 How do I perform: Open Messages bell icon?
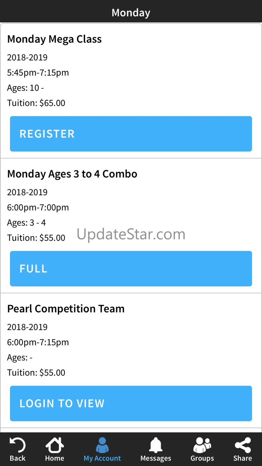pos(156,445)
